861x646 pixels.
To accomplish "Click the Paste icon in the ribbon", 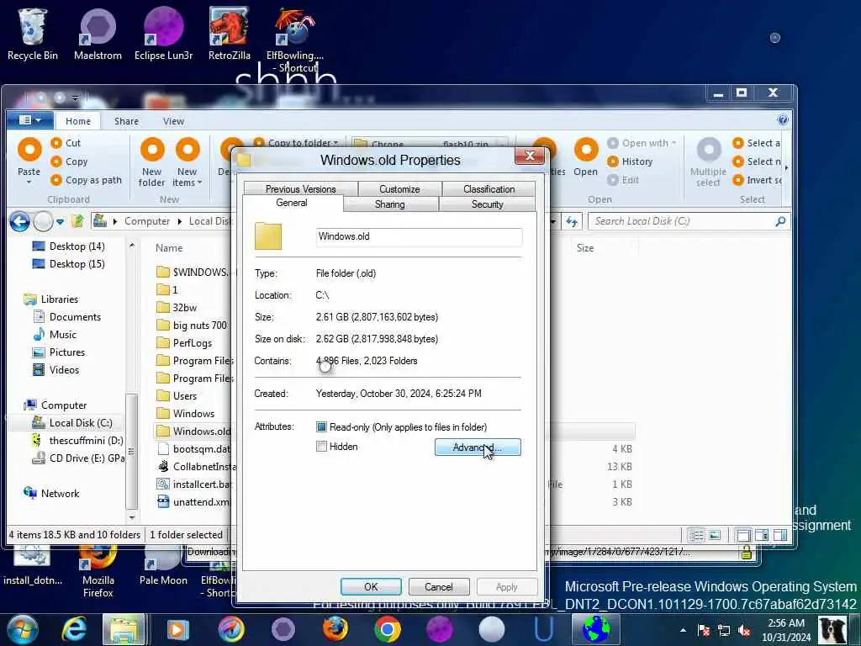I will click(x=29, y=150).
